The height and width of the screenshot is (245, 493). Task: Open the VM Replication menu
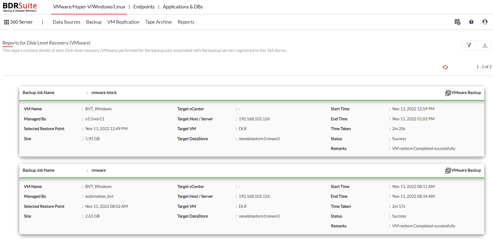point(123,22)
